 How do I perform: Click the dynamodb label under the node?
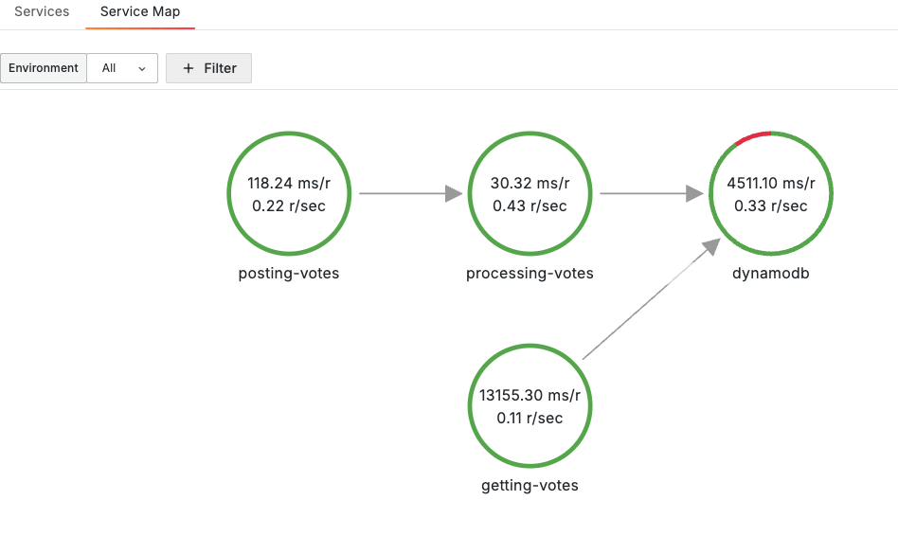pyautogui.click(x=770, y=274)
